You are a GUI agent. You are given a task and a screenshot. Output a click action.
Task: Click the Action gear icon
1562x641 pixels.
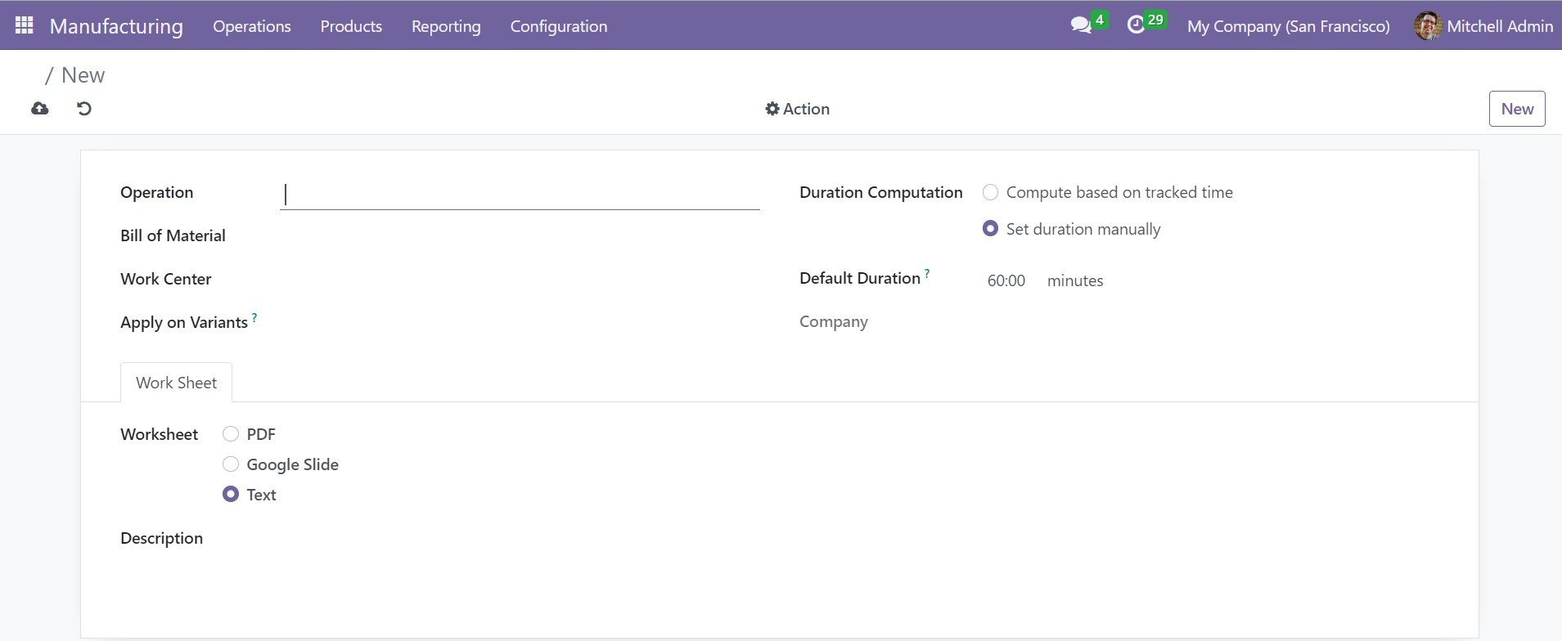(x=772, y=109)
